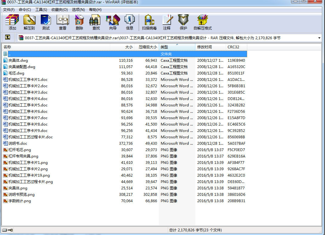Click the drive icon in status bar
The image size is (325, 235).
(x=5, y=230)
